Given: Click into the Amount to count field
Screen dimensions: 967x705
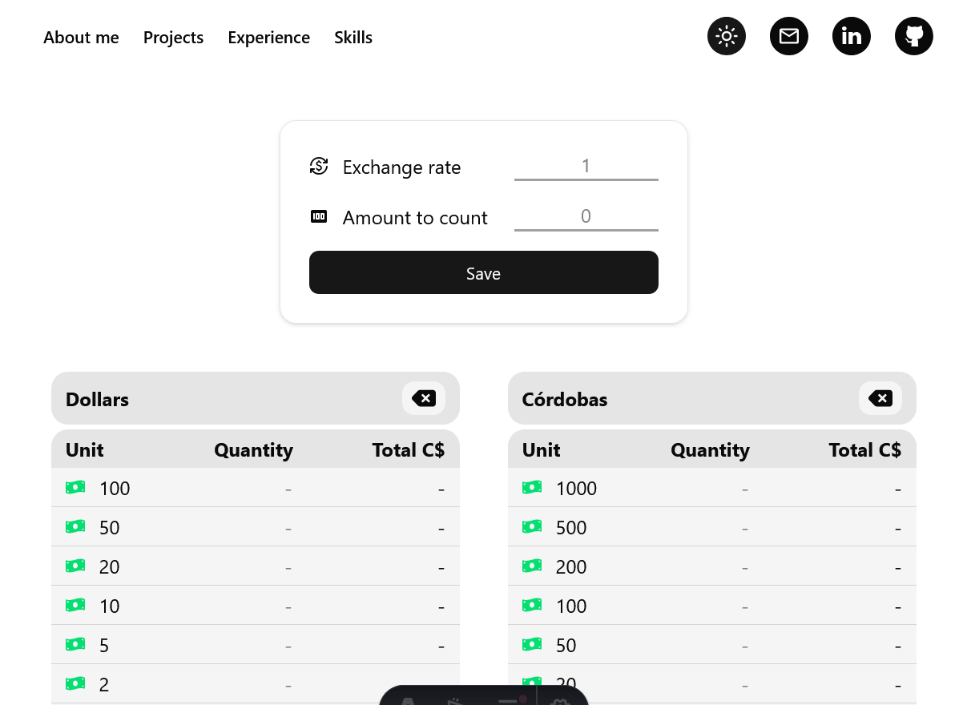Looking at the screenshot, I should (x=586, y=217).
